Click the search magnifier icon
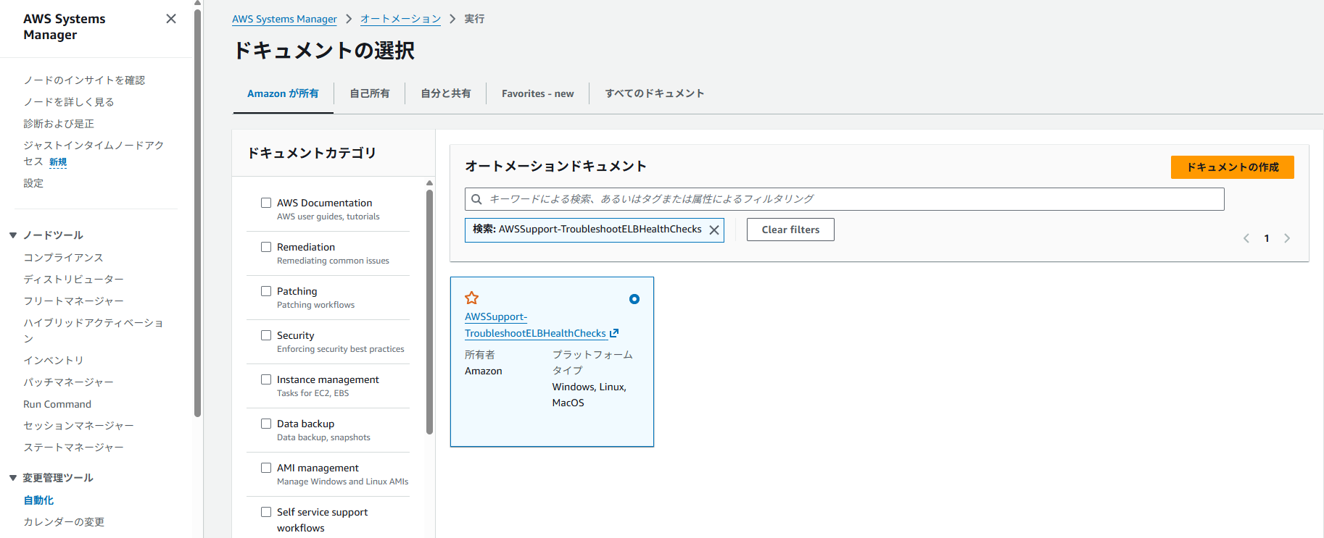1324x538 pixels. [x=476, y=199]
